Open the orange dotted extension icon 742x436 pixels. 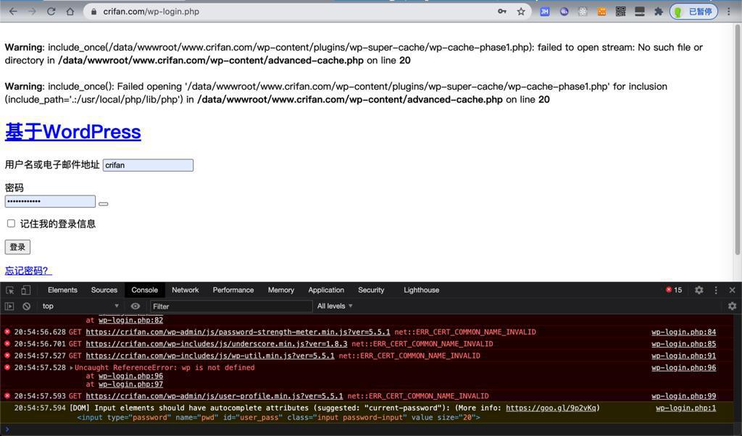pos(602,12)
